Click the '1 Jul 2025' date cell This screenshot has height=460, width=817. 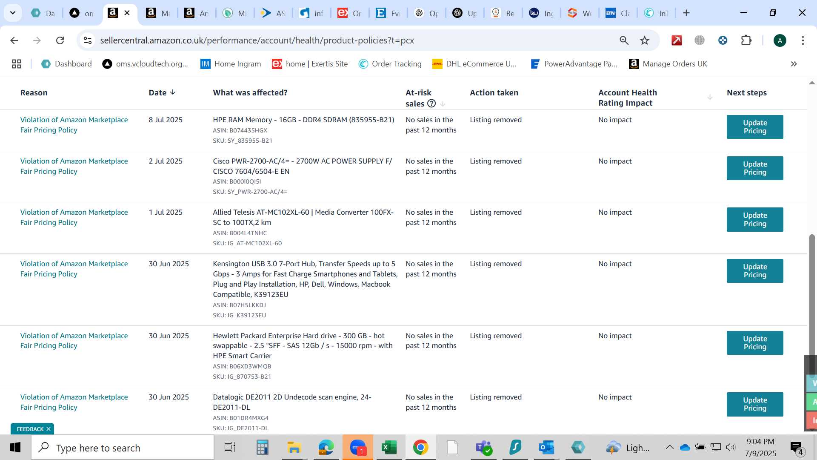166,212
